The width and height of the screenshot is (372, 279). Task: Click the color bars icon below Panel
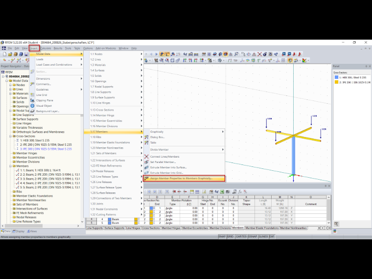[335, 231]
